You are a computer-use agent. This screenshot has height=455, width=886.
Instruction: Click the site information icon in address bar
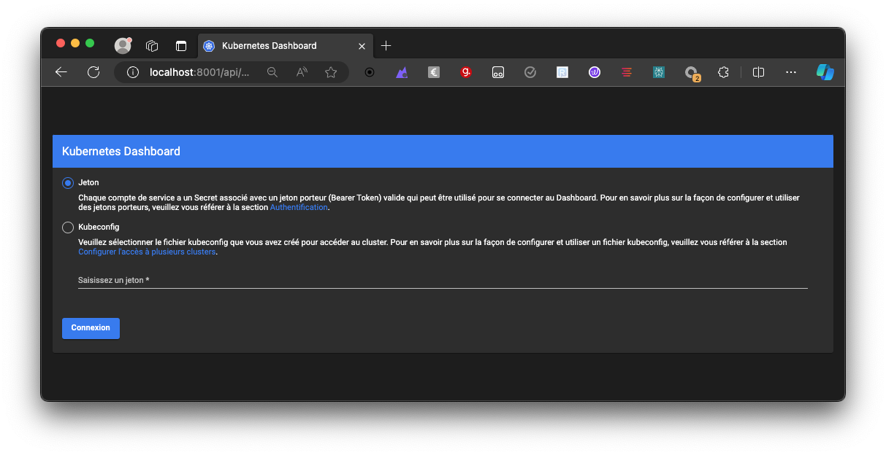click(133, 72)
